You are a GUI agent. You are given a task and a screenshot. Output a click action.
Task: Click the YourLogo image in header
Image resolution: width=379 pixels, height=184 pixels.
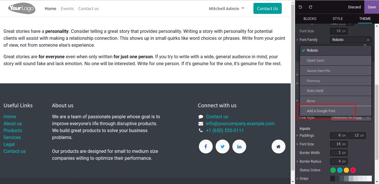pos(22,8)
